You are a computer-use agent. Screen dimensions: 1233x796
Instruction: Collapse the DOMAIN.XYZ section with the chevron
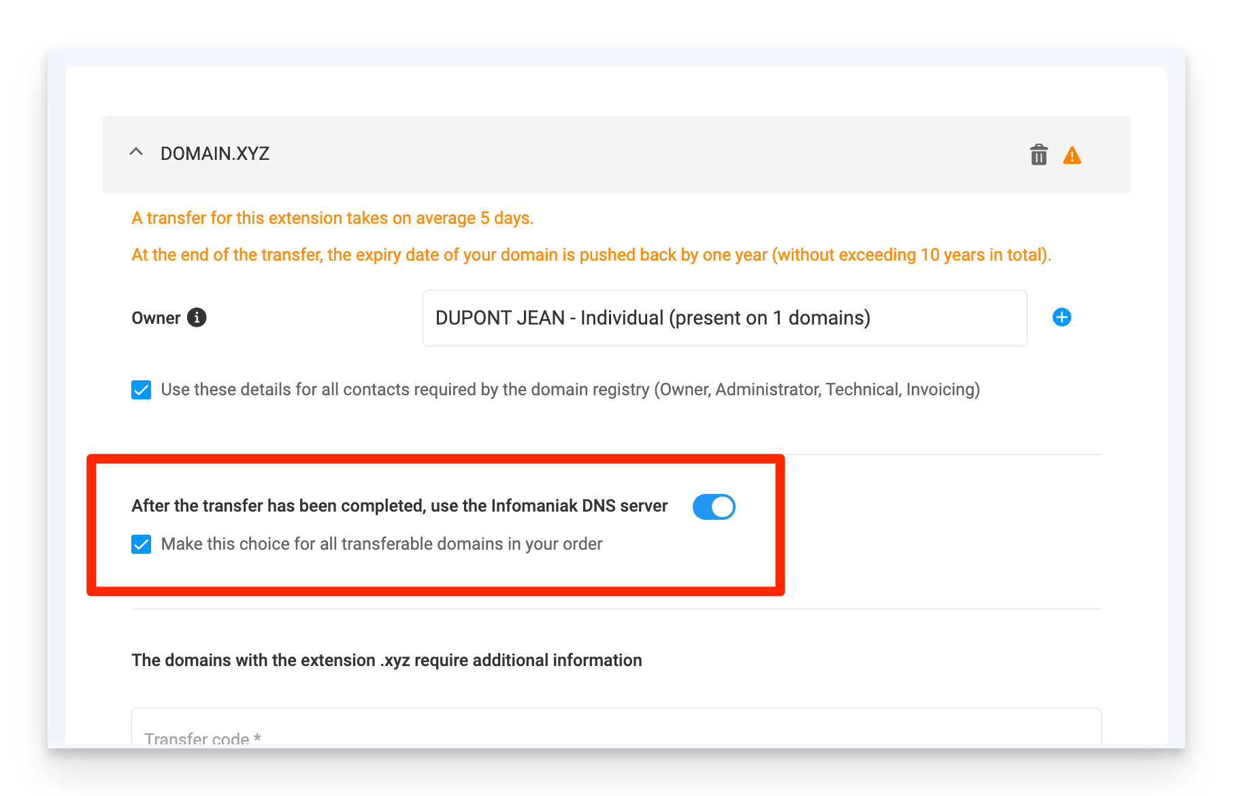pyautogui.click(x=135, y=152)
